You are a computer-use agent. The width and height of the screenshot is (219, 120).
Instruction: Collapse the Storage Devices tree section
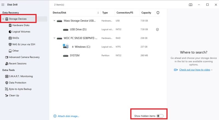point(3,19)
